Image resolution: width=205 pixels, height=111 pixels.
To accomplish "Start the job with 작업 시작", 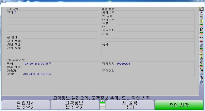I will pyautogui.click(x=179, y=105).
